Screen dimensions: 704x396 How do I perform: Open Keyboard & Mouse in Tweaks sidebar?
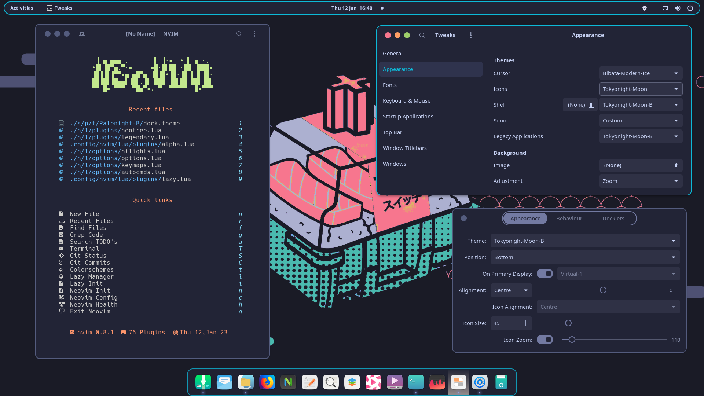point(430,101)
